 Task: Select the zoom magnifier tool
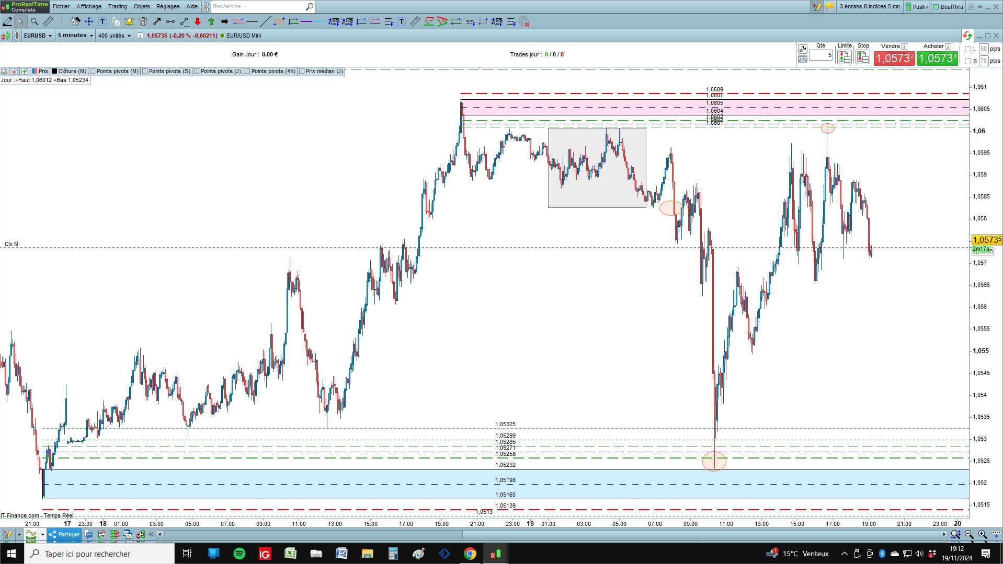pos(35,21)
